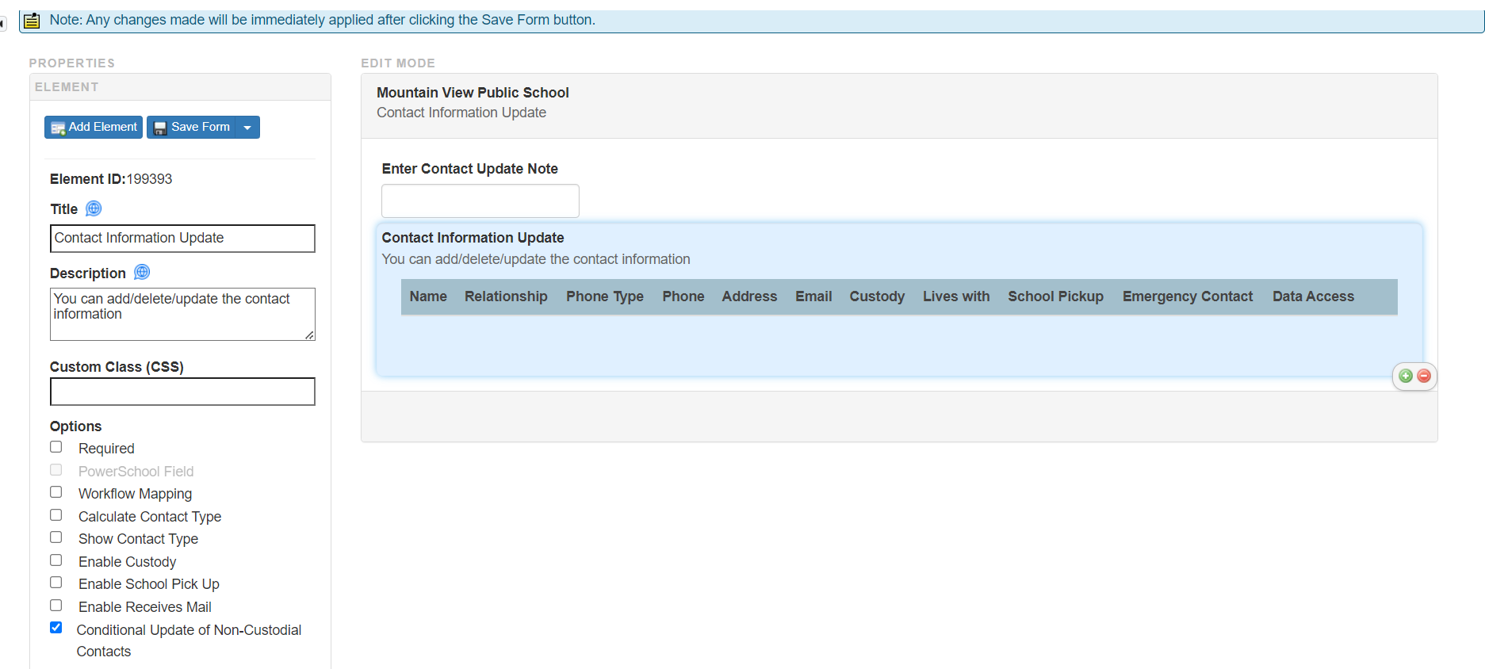The height and width of the screenshot is (669, 1485).
Task: Click the globe icon next to Description
Action: pyautogui.click(x=142, y=272)
